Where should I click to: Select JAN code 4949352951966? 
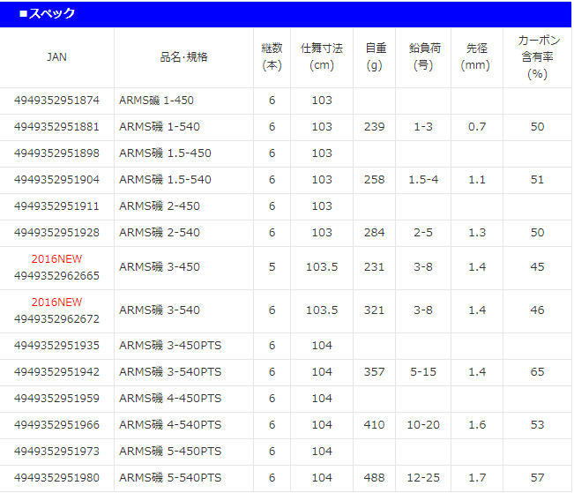(x=56, y=425)
